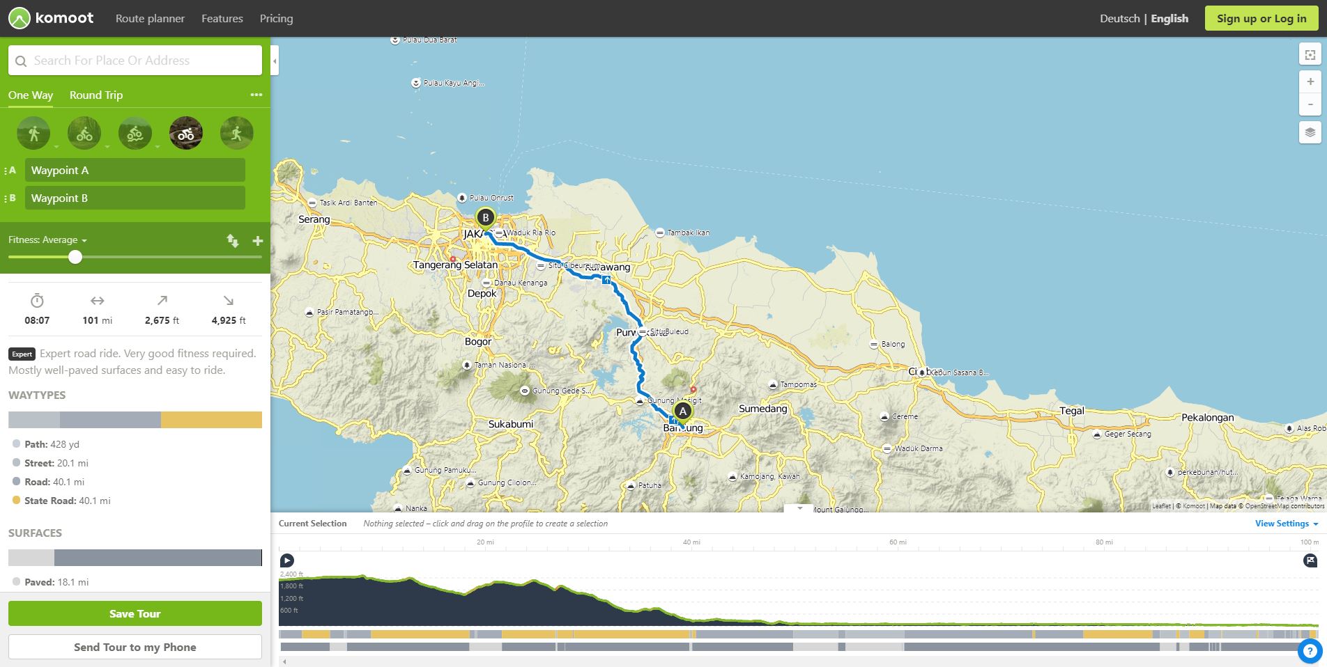This screenshot has height=667, width=1327.
Task: Click the finish flag icon on profile
Action: coord(1310,560)
